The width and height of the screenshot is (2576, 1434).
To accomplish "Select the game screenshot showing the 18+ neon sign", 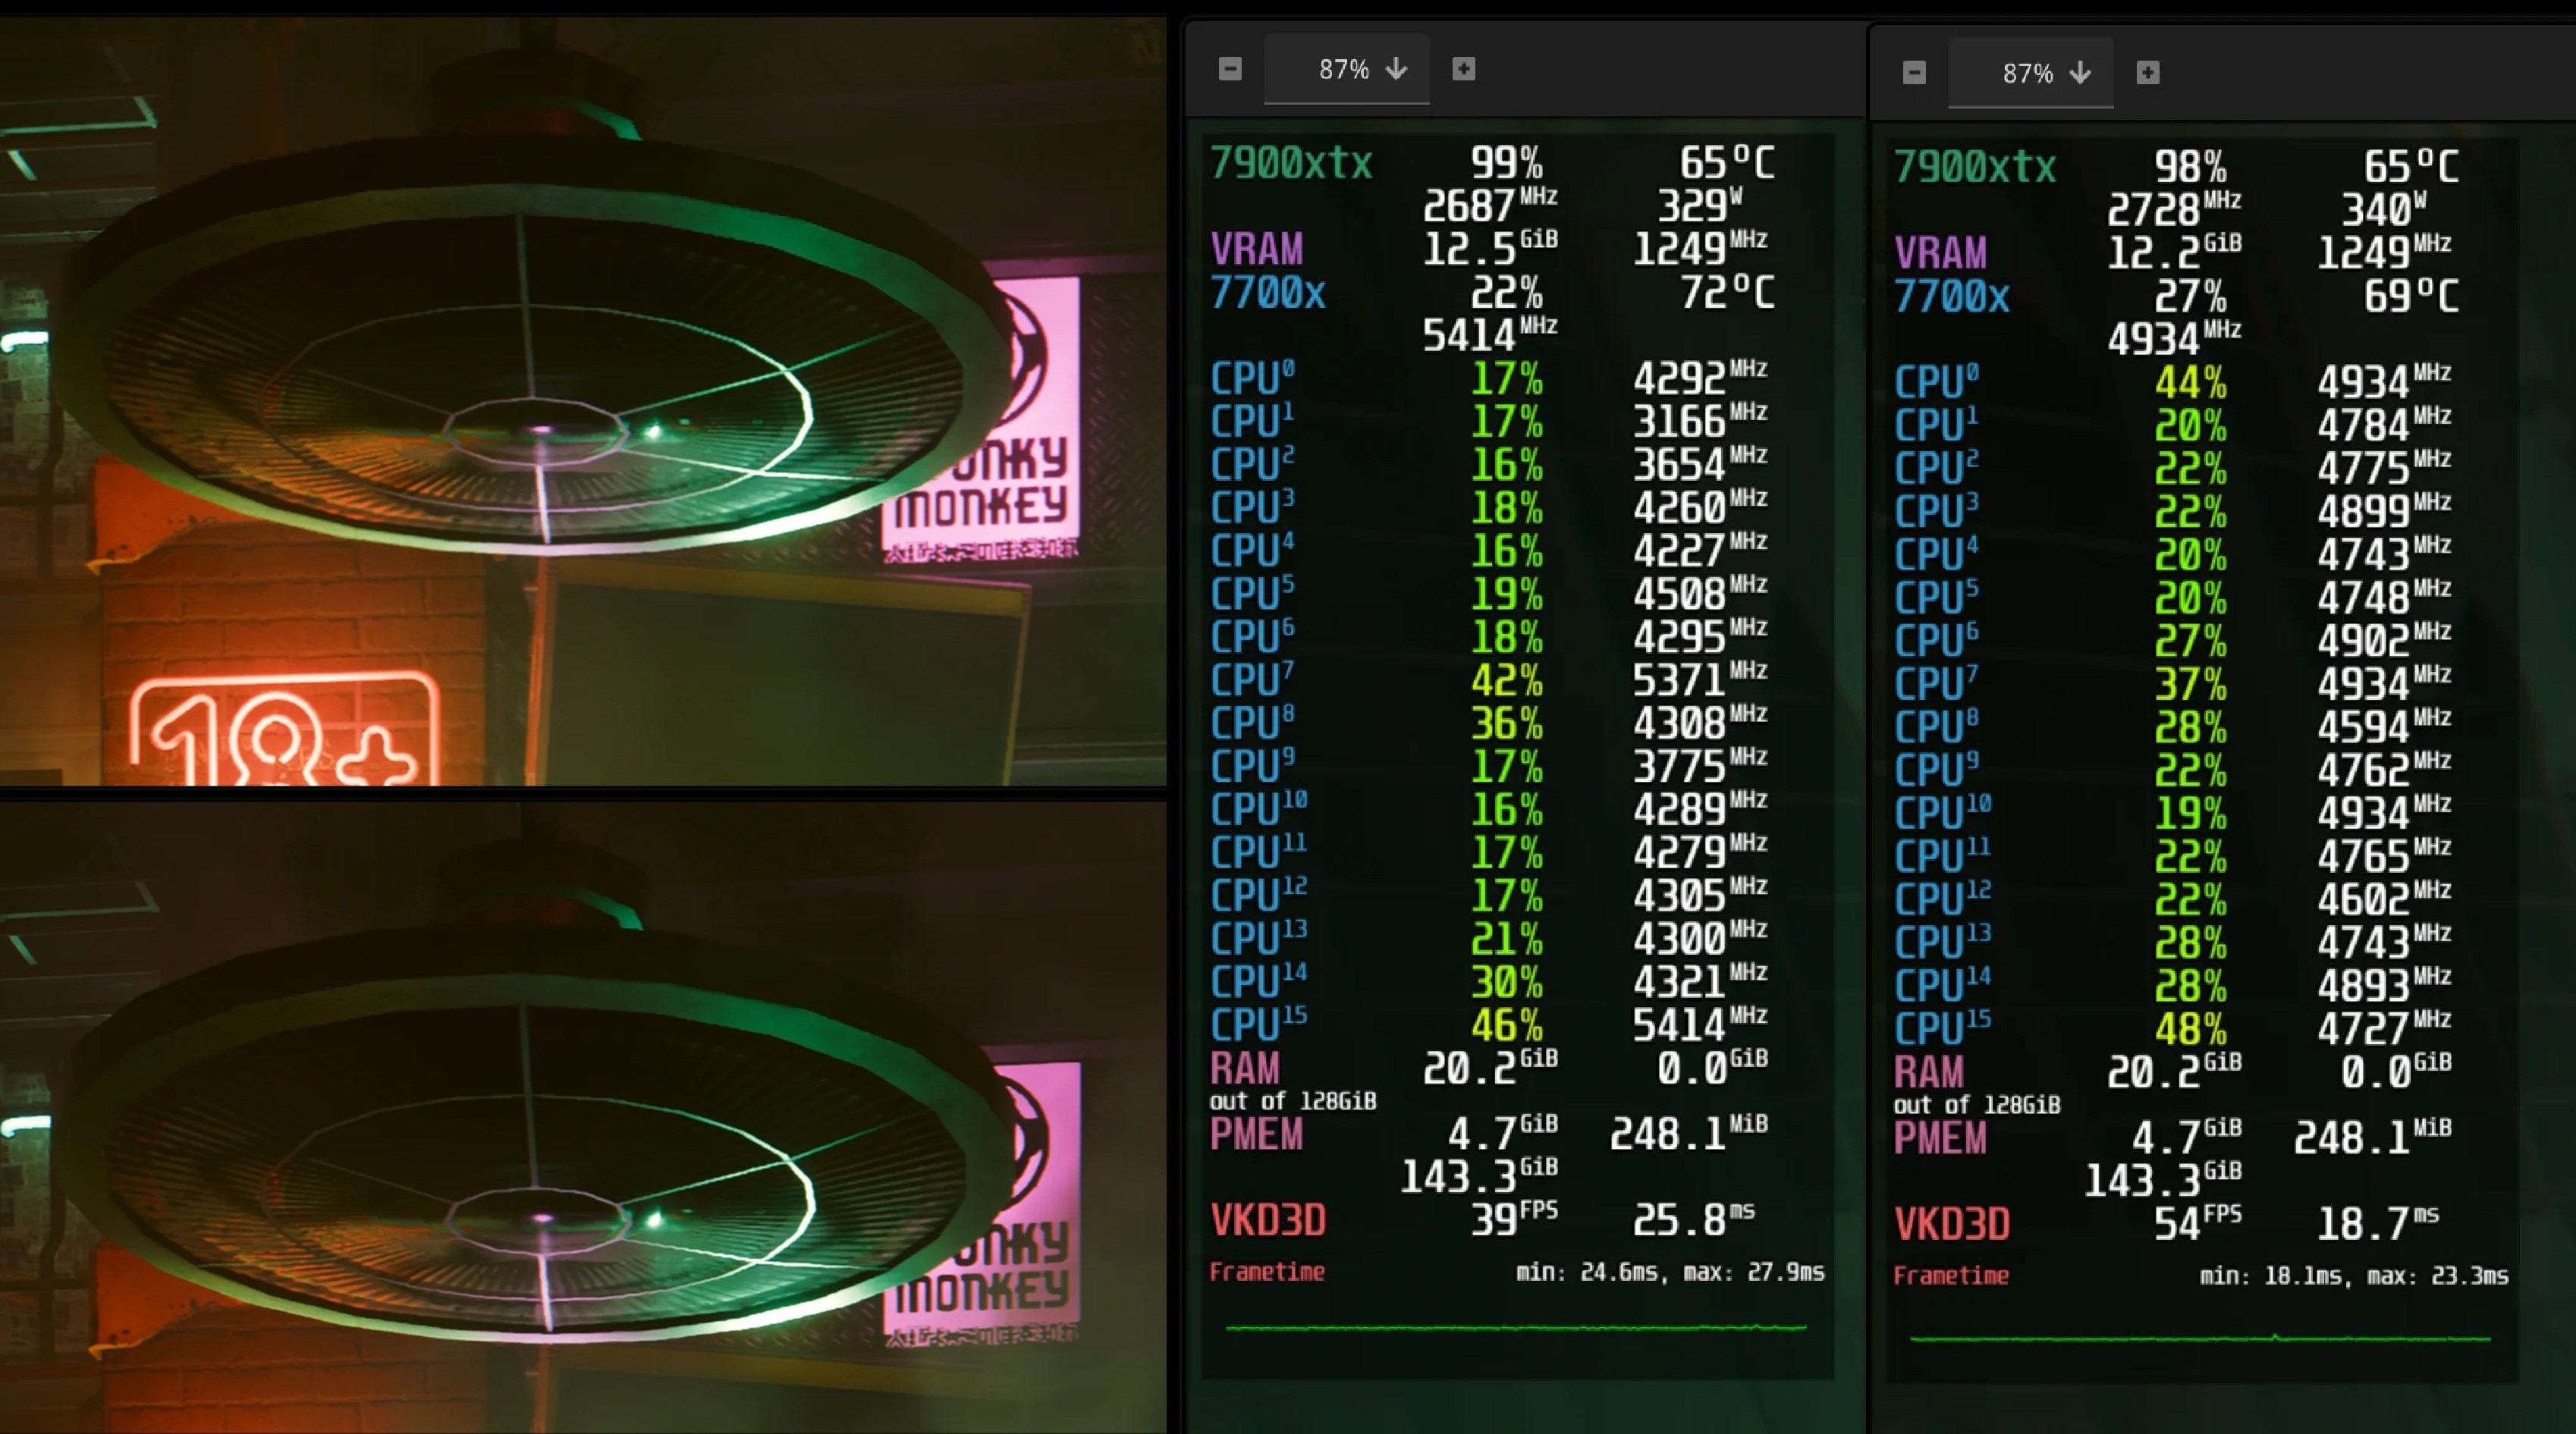I will coord(583,401).
